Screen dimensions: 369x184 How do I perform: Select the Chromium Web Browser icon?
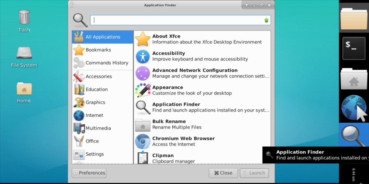(x=142, y=141)
